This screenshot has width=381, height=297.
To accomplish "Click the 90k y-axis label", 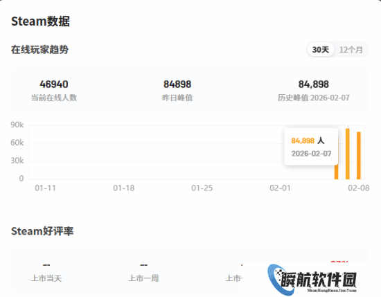I will [17, 125].
